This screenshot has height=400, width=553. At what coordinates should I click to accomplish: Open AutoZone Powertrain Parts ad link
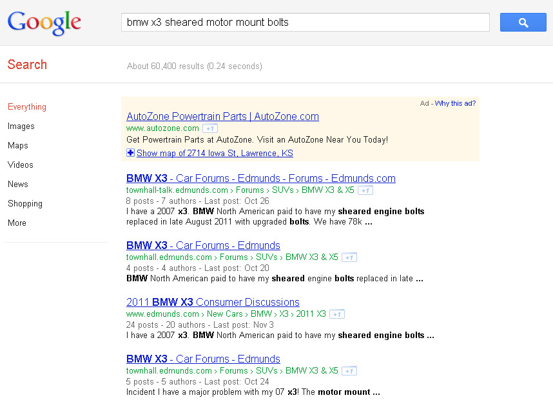click(x=222, y=116)
